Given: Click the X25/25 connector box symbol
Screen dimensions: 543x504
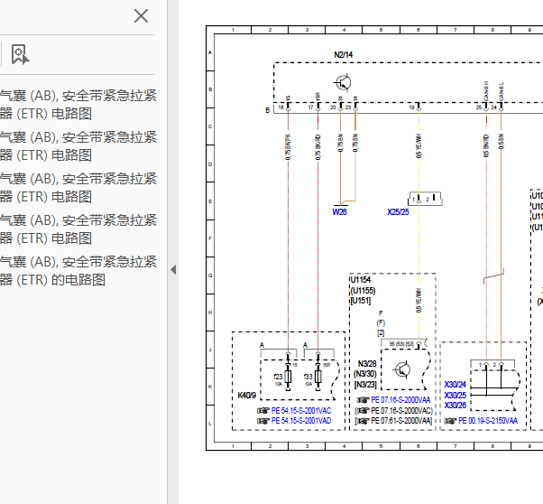Looking at the screenshot, I should [426, 199].
